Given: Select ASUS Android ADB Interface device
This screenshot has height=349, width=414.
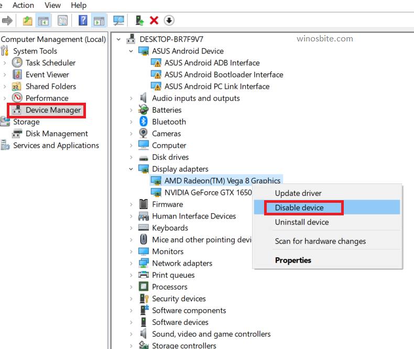Looking at the screenshot, I should point(212,63).
